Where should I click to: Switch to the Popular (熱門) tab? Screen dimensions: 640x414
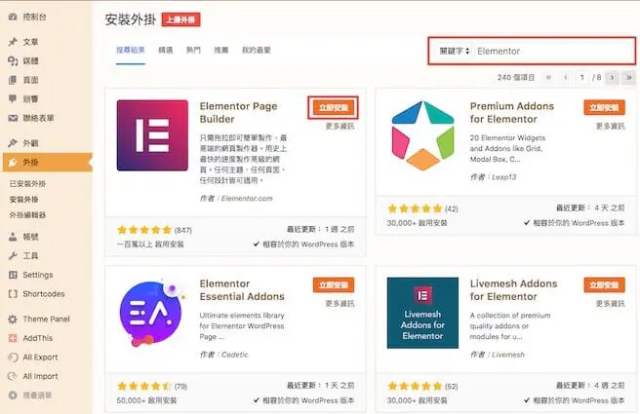193,50
